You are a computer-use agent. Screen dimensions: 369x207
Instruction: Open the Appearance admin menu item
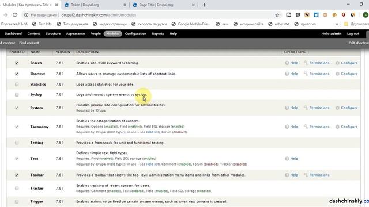coord(76,34)
